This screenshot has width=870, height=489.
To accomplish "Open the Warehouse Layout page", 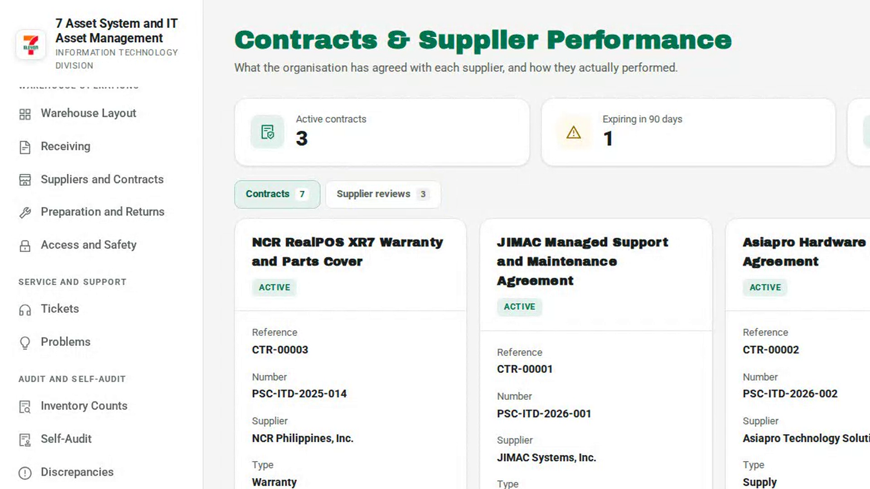I will click(x=88, y=113).
